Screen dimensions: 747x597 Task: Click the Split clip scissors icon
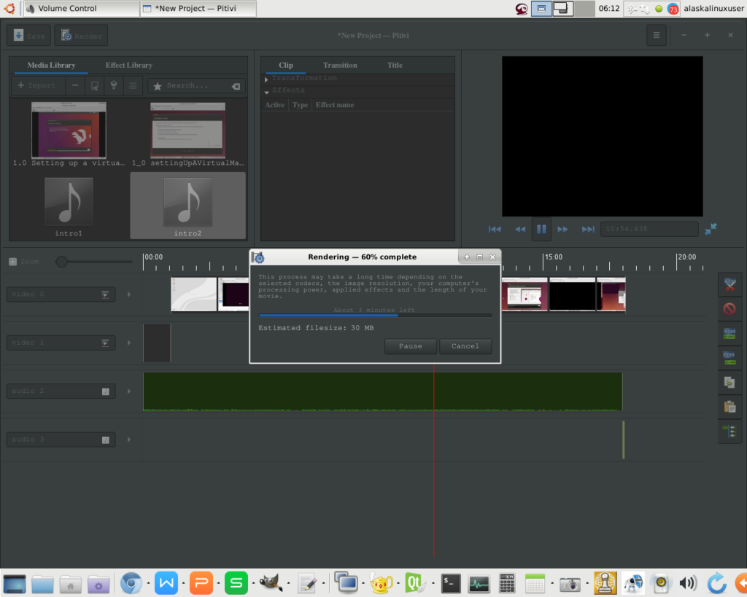click(729, 284)
